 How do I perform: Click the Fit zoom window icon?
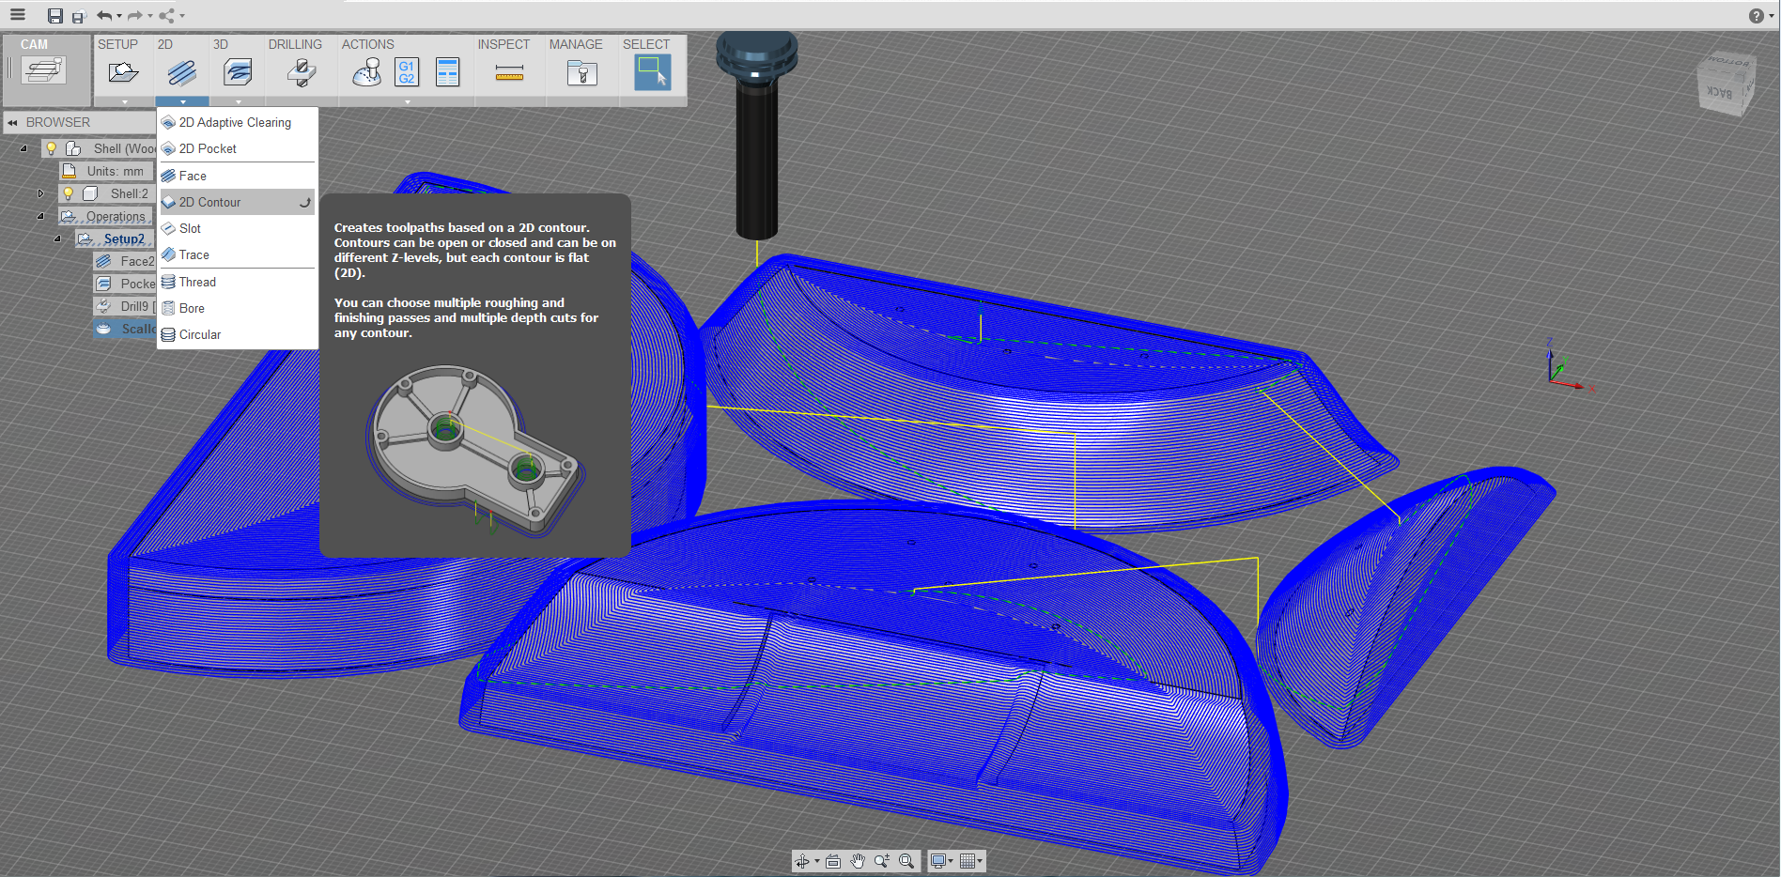[906, 861]
